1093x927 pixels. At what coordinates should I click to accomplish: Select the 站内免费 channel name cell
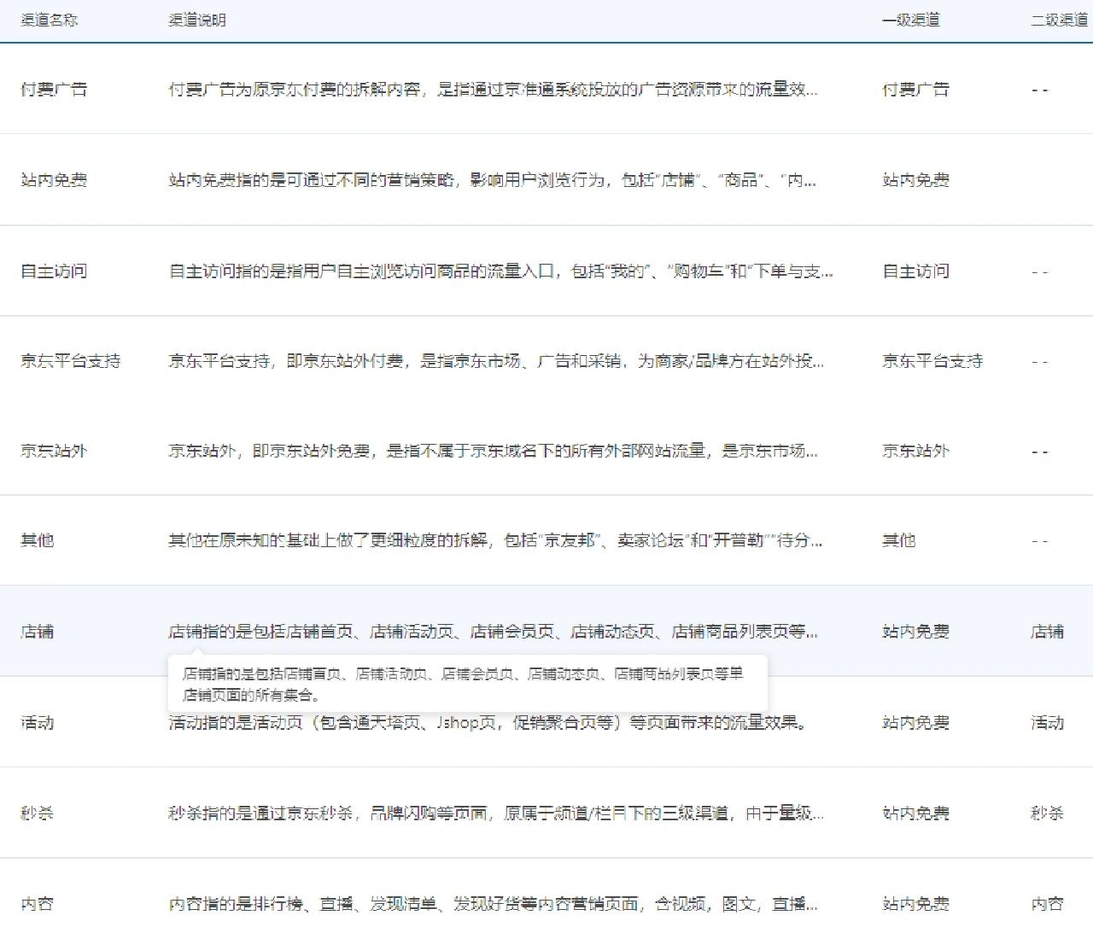click(x=54, y=180)
